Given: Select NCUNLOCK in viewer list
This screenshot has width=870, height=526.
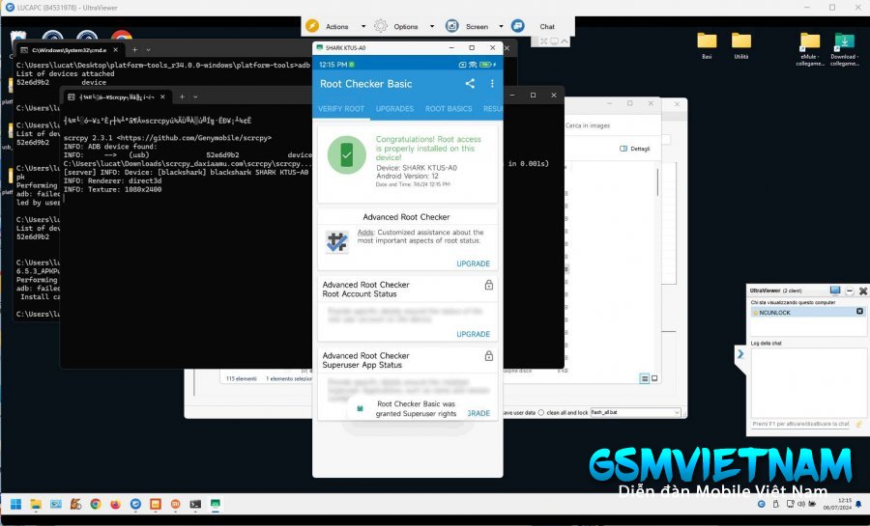Looking at the screenshot, I should tap(808, 313).
